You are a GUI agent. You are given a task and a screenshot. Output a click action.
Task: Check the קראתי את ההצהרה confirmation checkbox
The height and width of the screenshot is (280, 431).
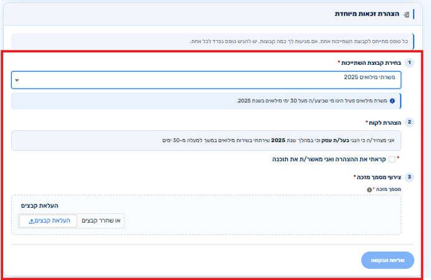point(392,160)
